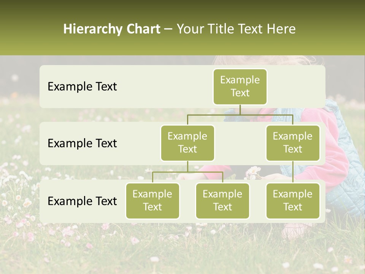365x274 pixels.
Task: Click the bold "Hierarchy Chart" title text
Action: click(111, 29)
